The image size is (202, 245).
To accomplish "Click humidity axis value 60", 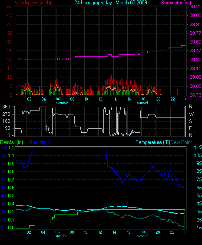I will coord(3,180).
